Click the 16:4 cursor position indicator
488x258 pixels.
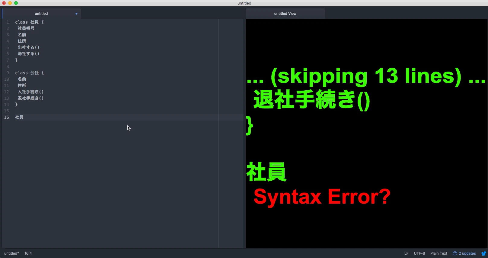[28, 253]
